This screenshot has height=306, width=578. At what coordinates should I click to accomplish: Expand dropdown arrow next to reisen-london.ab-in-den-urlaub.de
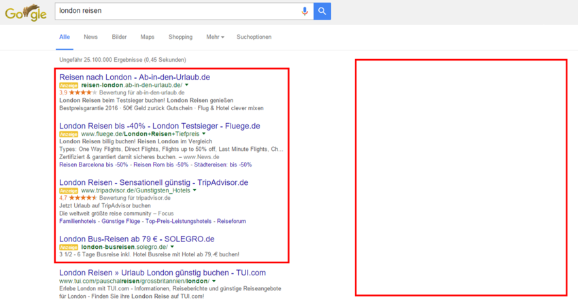click(x=186, y=85)
